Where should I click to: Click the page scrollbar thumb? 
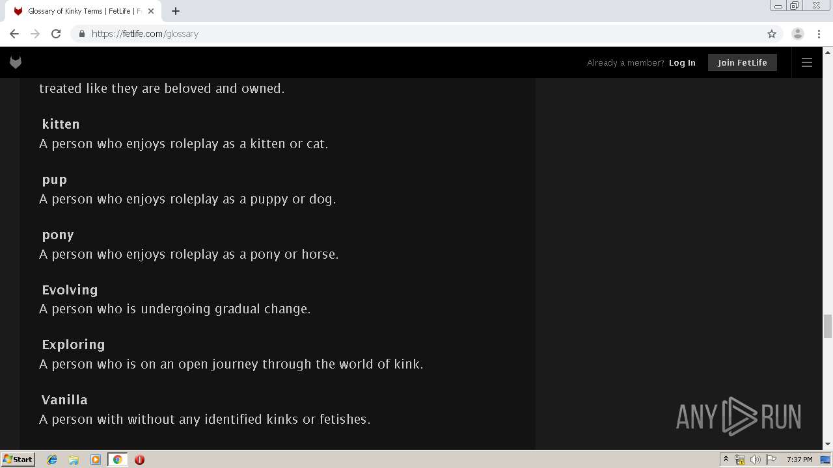point(828,326)
